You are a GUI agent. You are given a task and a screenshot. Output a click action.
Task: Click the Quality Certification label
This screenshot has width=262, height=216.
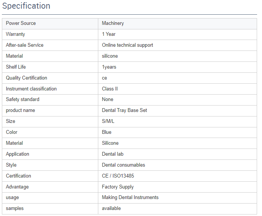(x=26, y=78)
